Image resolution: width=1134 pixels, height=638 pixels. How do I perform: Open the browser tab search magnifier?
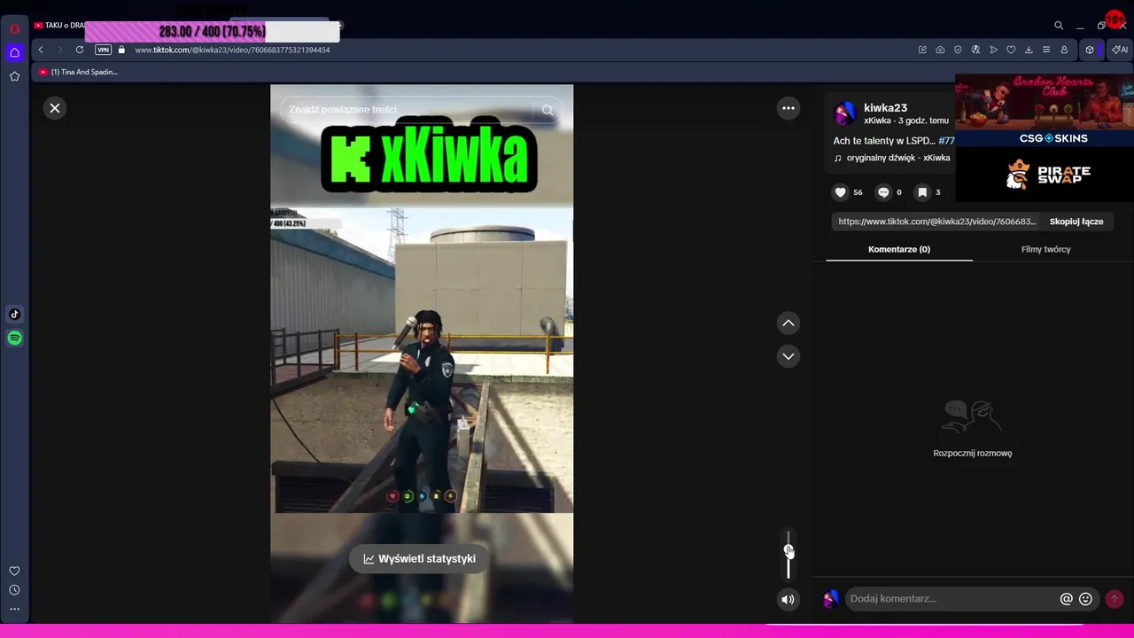tap(1059, 26)
